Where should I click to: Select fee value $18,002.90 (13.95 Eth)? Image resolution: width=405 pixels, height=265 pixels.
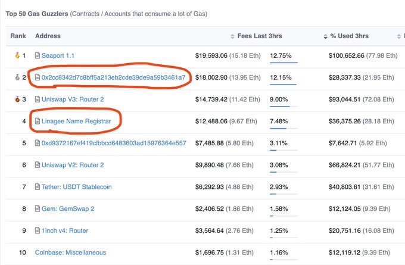coord(228,77)
